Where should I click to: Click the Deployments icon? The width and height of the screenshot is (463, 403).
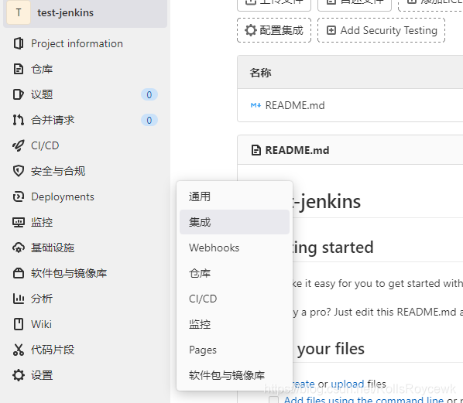click(19, 196)
